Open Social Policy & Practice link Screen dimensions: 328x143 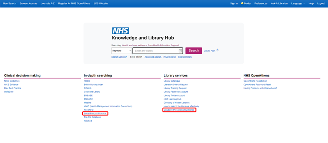click(95, 113)
